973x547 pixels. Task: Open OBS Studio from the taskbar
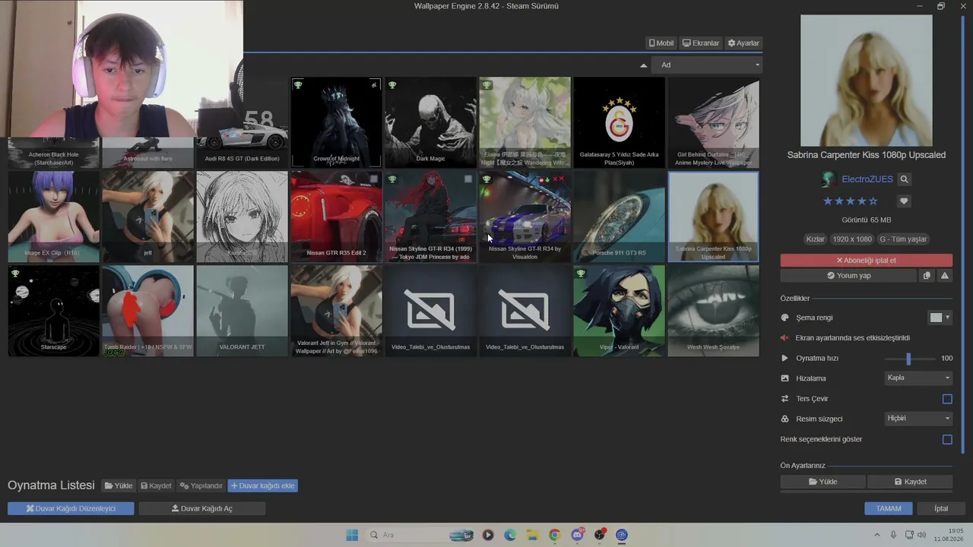[600, 535]
